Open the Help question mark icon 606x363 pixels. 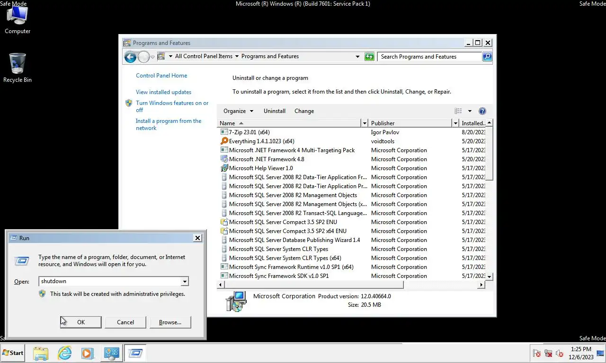482,111
